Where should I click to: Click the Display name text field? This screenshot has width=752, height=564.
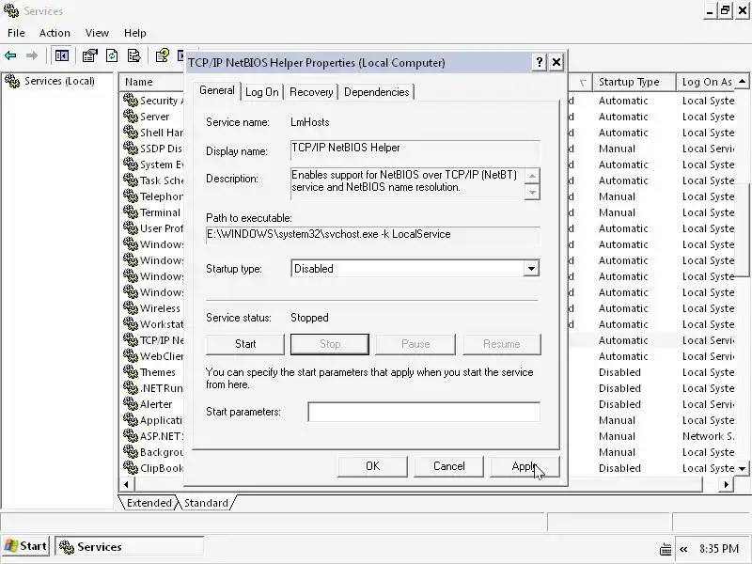pyautogui.click(x=415, y=149)
